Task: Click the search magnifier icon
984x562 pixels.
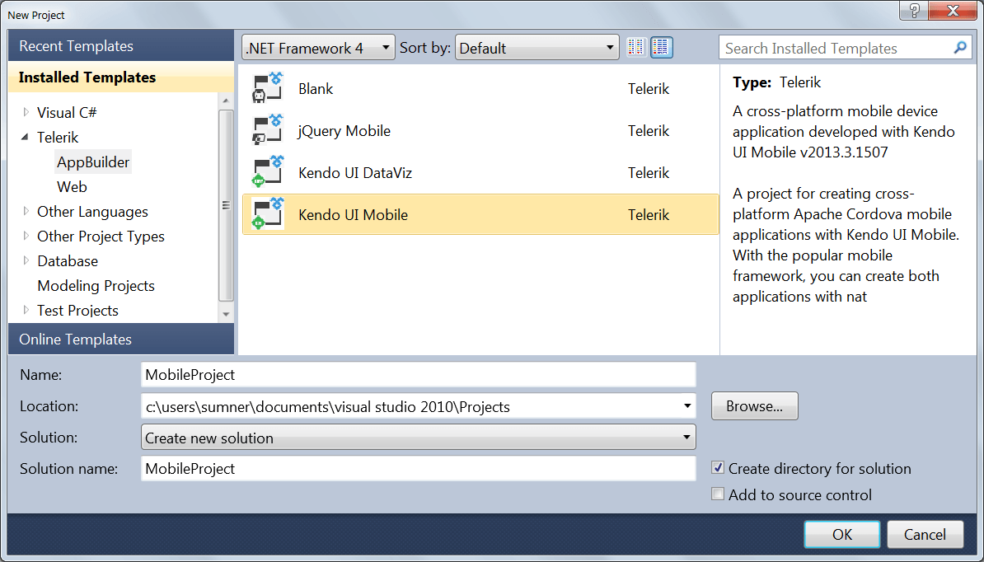Action: [x=959, y=48]
